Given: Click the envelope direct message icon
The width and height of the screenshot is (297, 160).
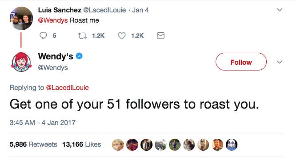Looking at the screenshot, I should [x=161, y=35].
